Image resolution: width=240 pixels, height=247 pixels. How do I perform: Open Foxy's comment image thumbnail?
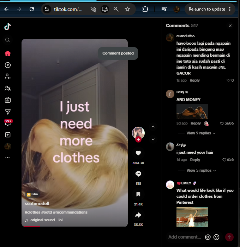point(192,112)
